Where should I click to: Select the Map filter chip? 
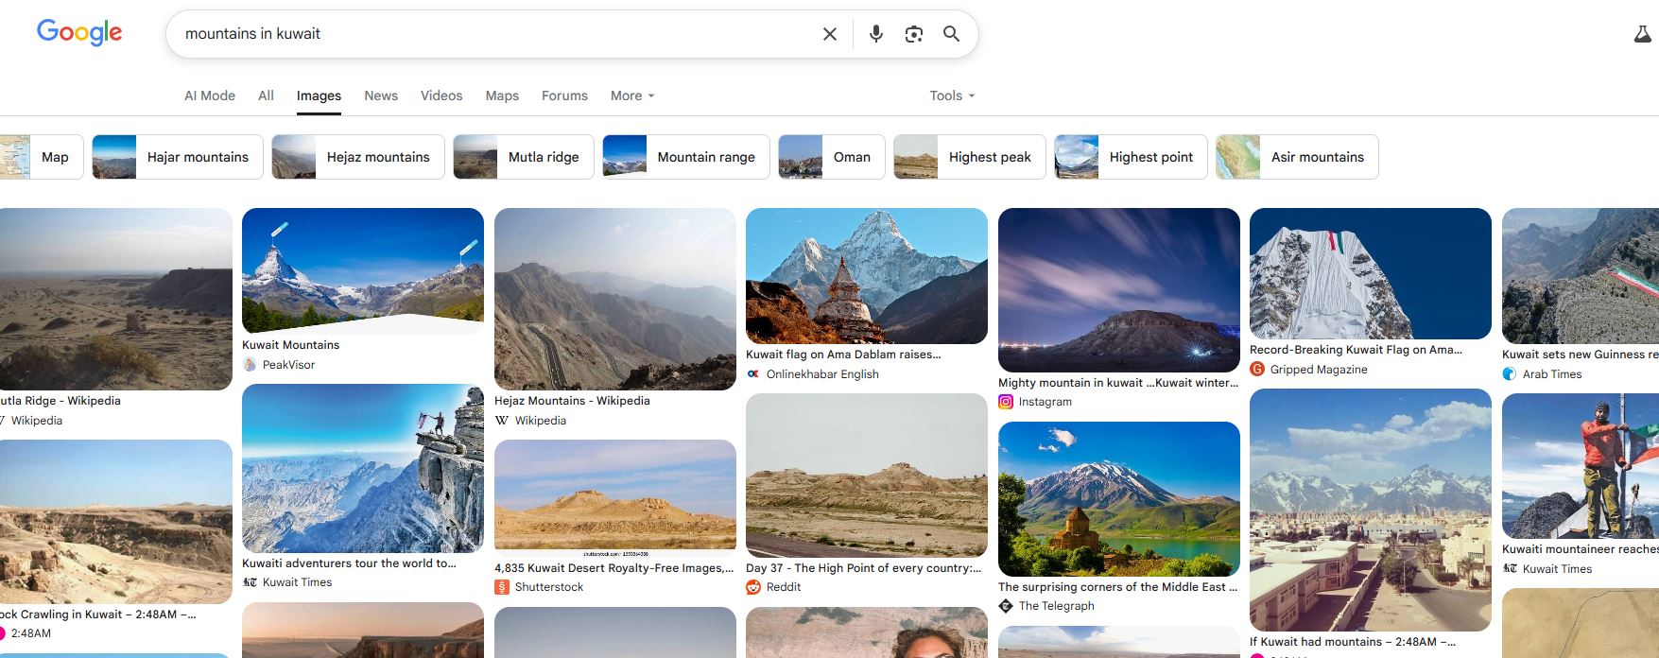[x=42, y=157]
